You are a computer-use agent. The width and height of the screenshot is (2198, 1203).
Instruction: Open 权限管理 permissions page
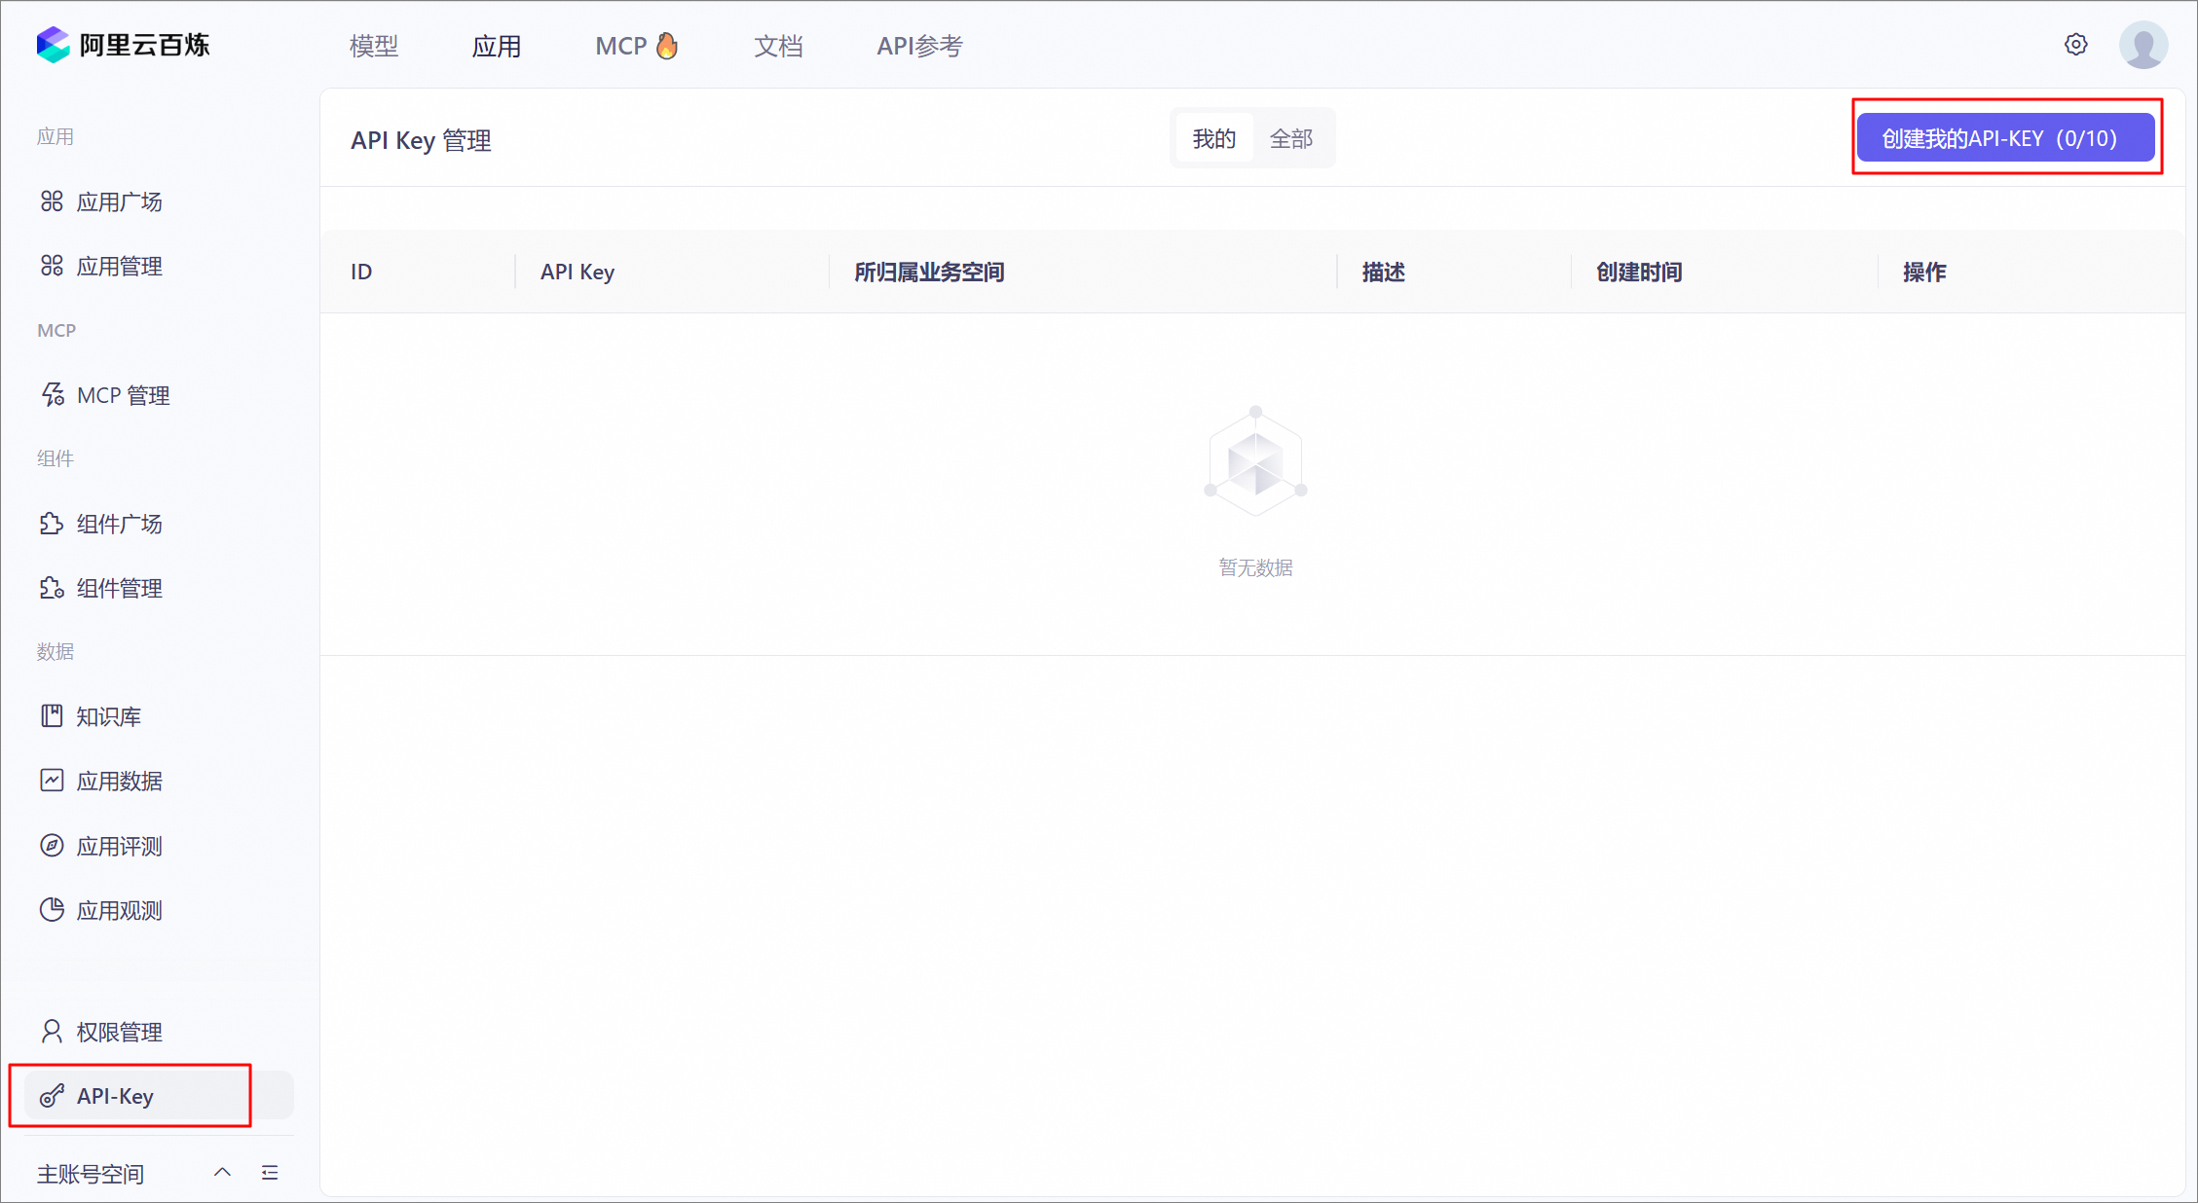[119, 1032]
